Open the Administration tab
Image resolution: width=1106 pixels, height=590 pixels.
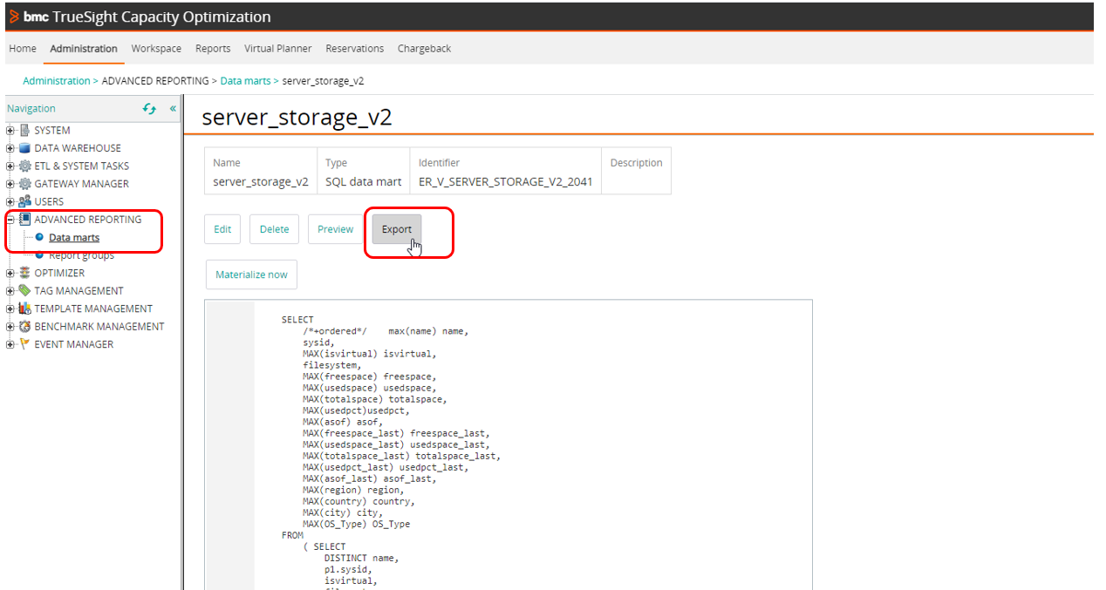(84, 49)
